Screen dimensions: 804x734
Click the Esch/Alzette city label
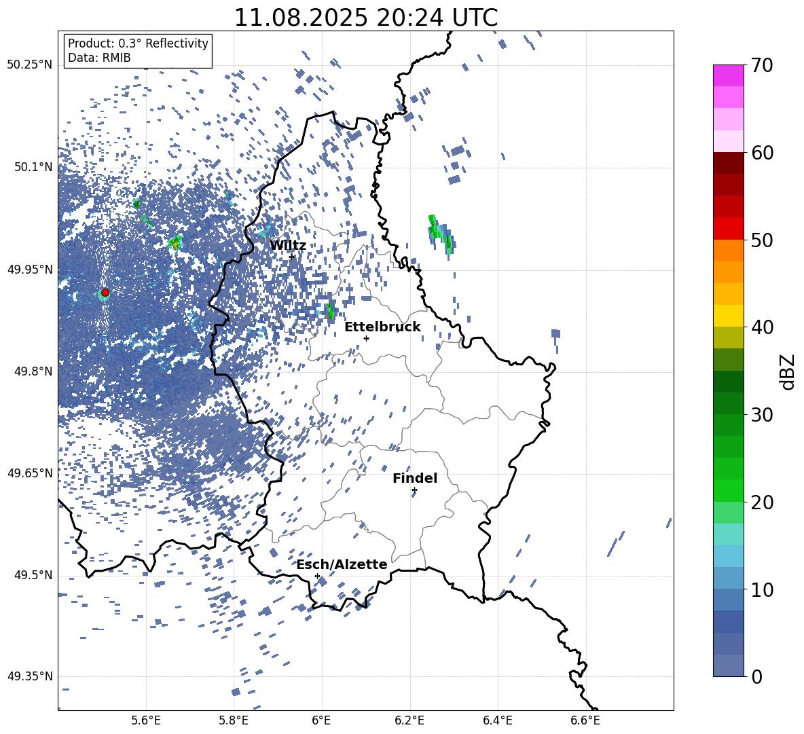point(342,564)
